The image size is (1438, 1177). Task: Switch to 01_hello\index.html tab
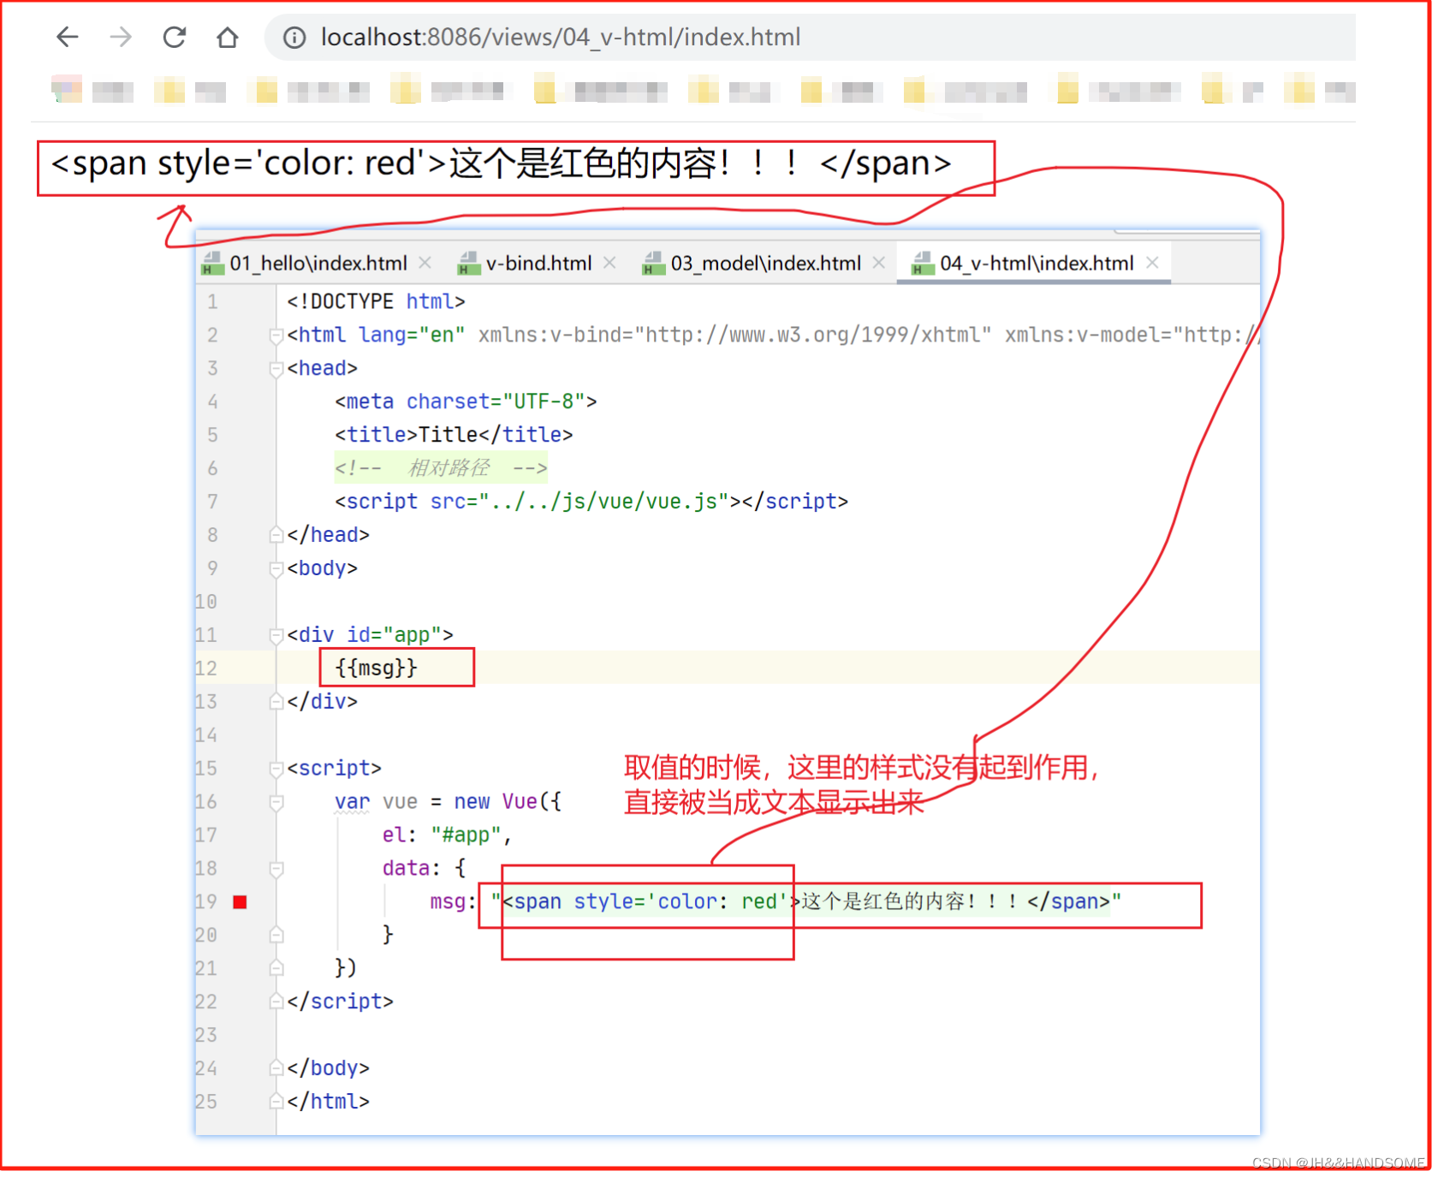pyautogui.click(x=318, y=264)
